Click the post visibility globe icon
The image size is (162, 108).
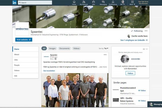(x=55, y=59)
